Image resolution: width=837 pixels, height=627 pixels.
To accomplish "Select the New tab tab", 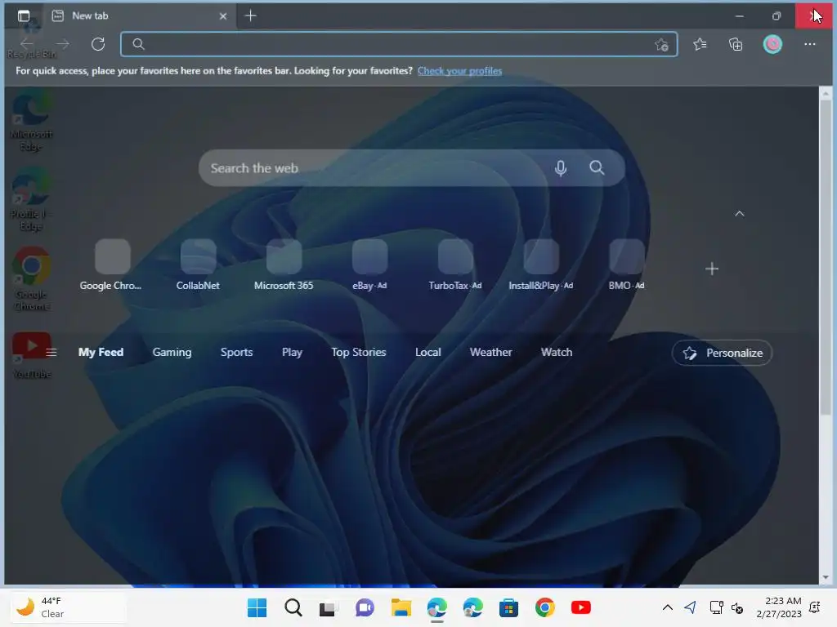I will (x=139, y=16).
